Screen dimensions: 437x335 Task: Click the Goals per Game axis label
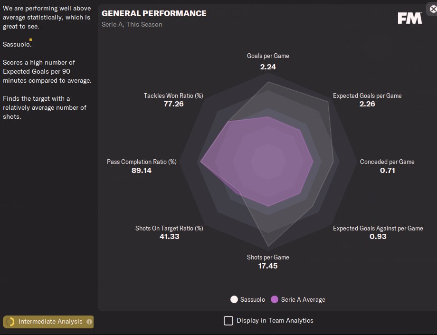tap(268, 56)
